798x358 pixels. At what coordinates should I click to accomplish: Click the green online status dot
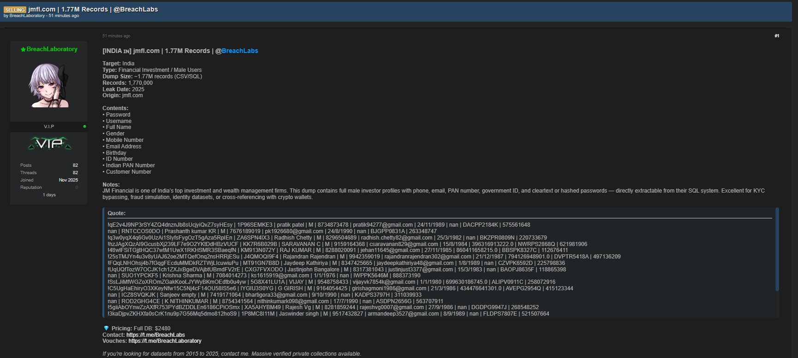tap(84, 126)
